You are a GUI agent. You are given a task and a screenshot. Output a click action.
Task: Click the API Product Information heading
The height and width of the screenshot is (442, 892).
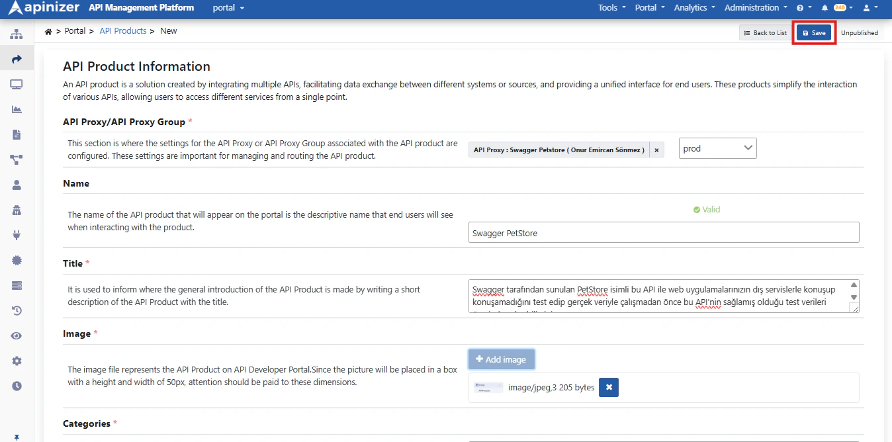136,66
